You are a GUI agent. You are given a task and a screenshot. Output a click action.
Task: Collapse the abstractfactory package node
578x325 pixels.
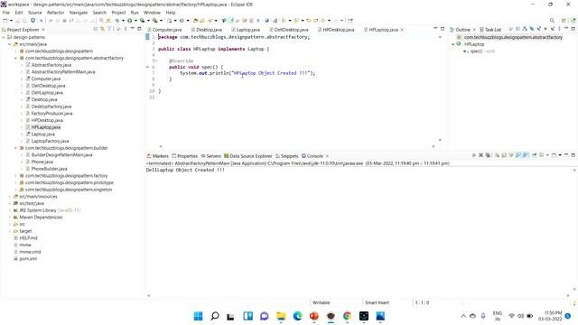coord(16,58)
